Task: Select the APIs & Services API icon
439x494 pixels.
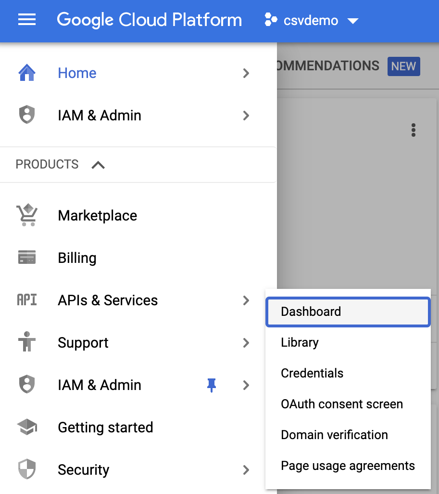Action: pos(27,300)
